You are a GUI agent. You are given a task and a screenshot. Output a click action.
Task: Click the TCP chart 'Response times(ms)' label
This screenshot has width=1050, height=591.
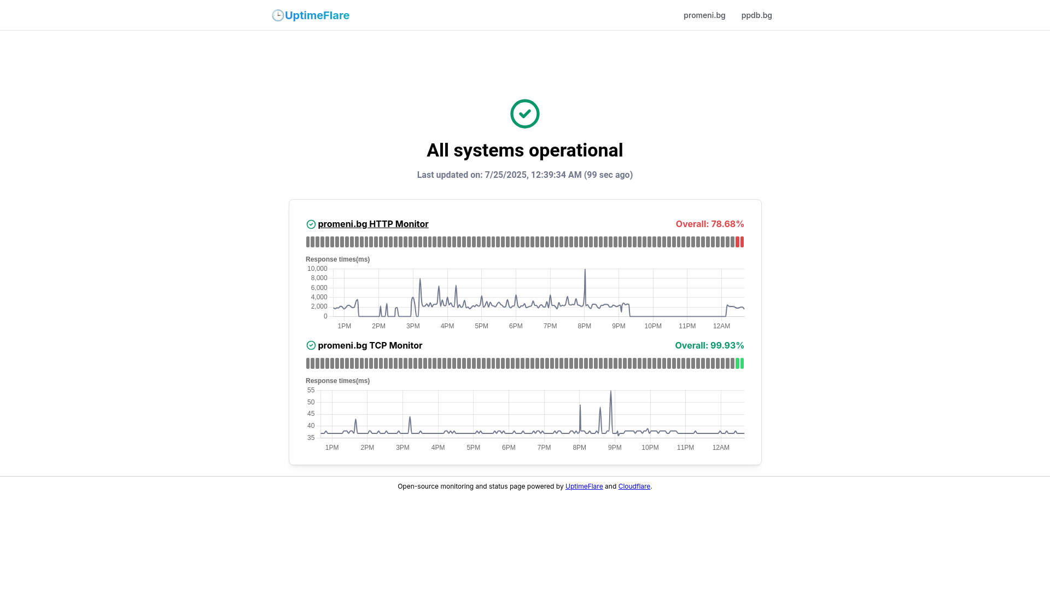point(337,381)
